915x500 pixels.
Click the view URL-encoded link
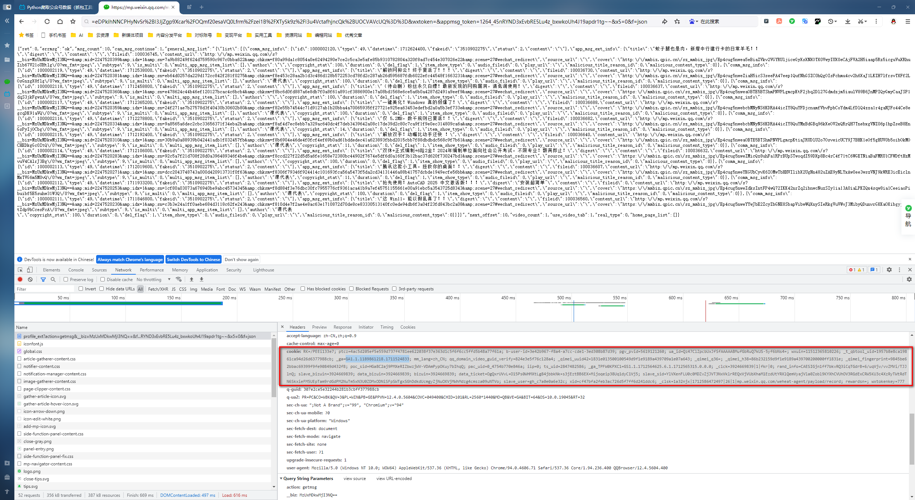[394, 478]
